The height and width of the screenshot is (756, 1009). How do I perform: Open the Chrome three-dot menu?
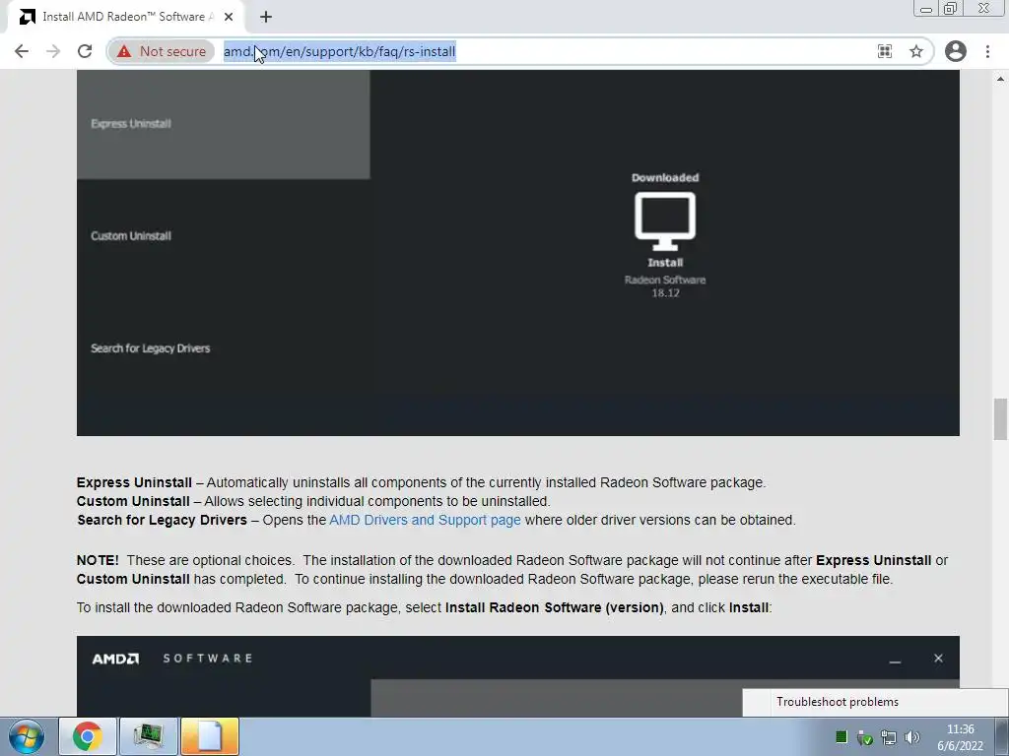[x=987, y=51]
